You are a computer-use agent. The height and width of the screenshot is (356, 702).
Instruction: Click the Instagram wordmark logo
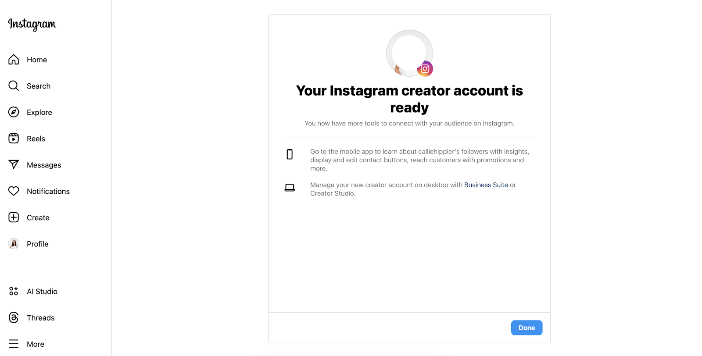pyautogui.click(x=32, y=25)
